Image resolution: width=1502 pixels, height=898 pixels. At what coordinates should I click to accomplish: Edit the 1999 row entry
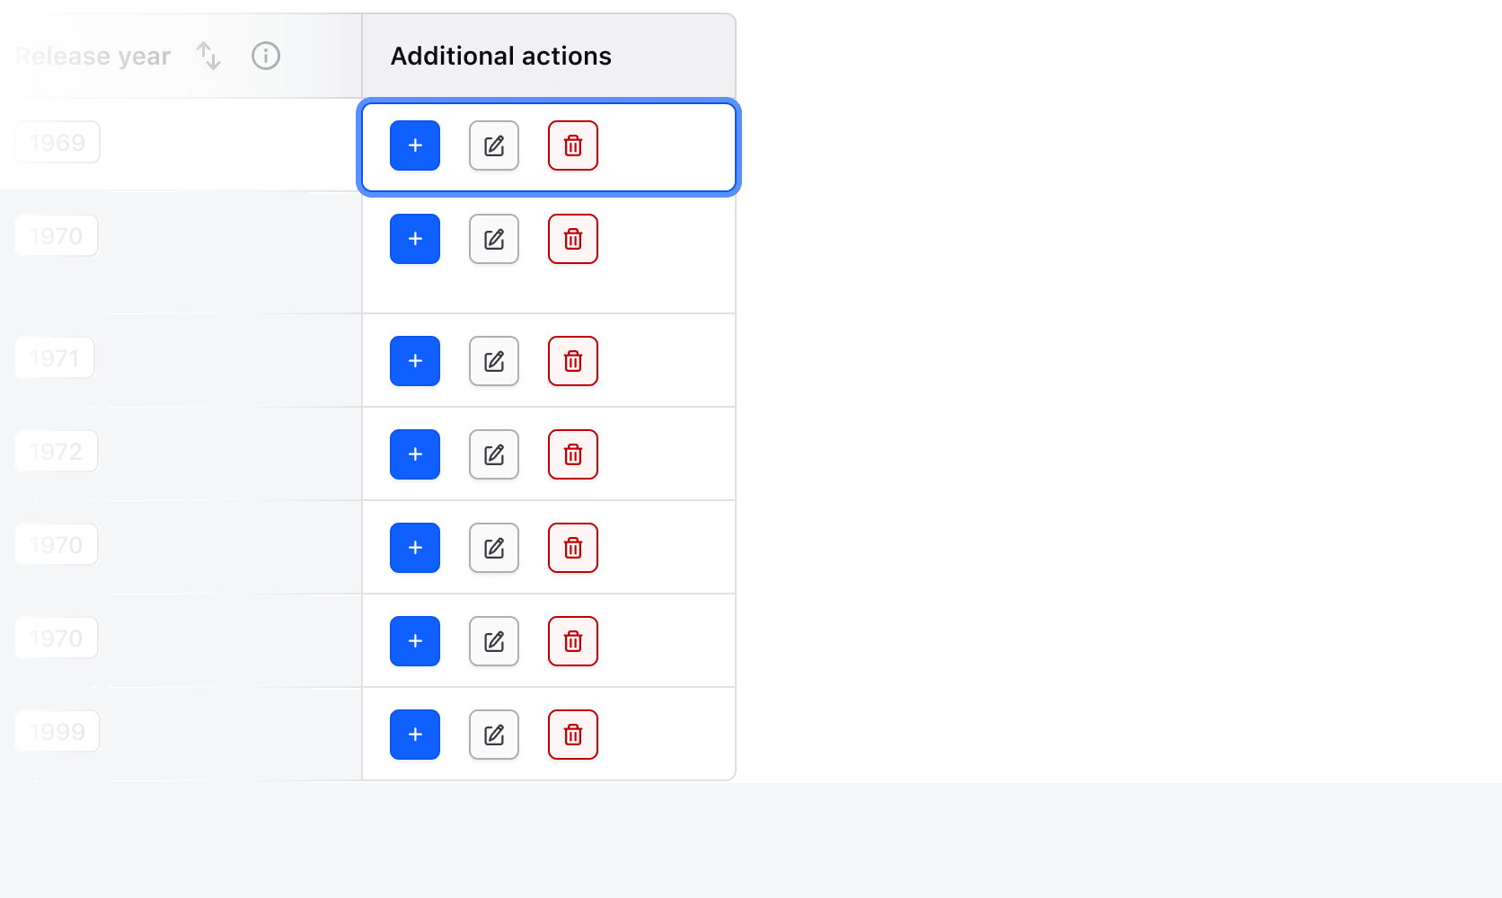494,735
